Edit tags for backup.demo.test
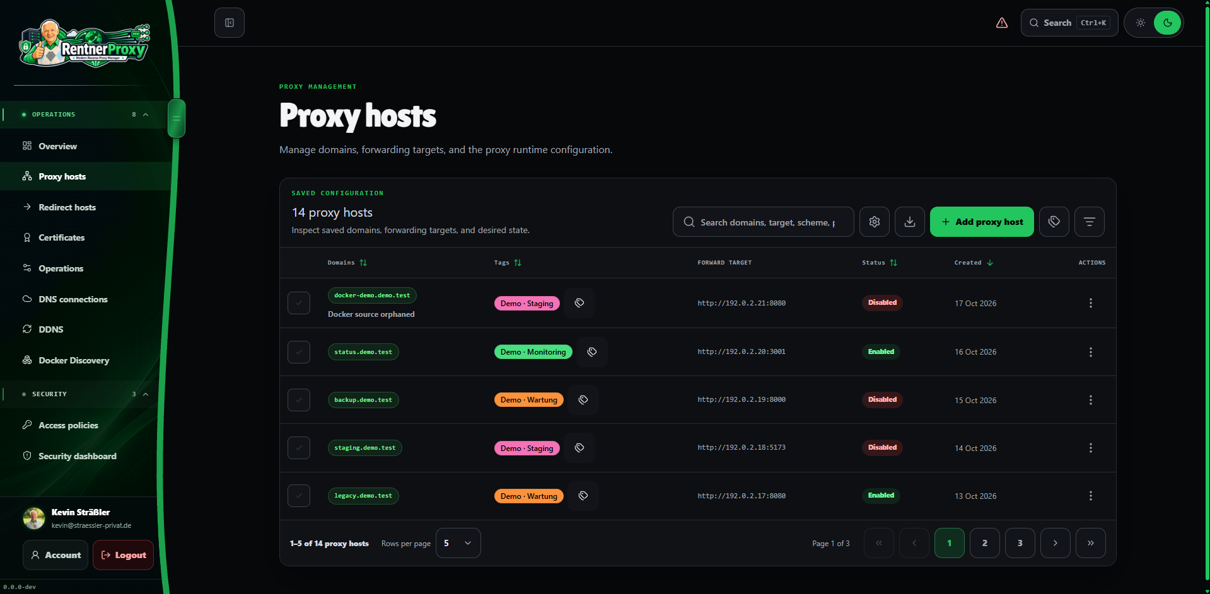Viewport: 1210px width, 594px height. [583, 400]
